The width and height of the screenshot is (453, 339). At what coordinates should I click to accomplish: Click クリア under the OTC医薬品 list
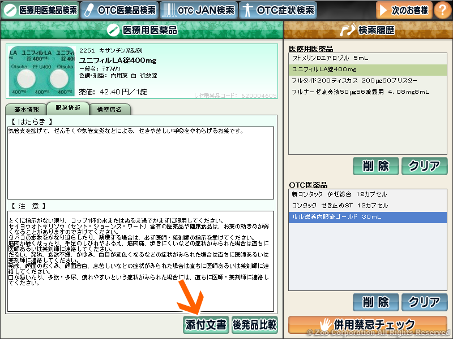click(x=424, y=302)
